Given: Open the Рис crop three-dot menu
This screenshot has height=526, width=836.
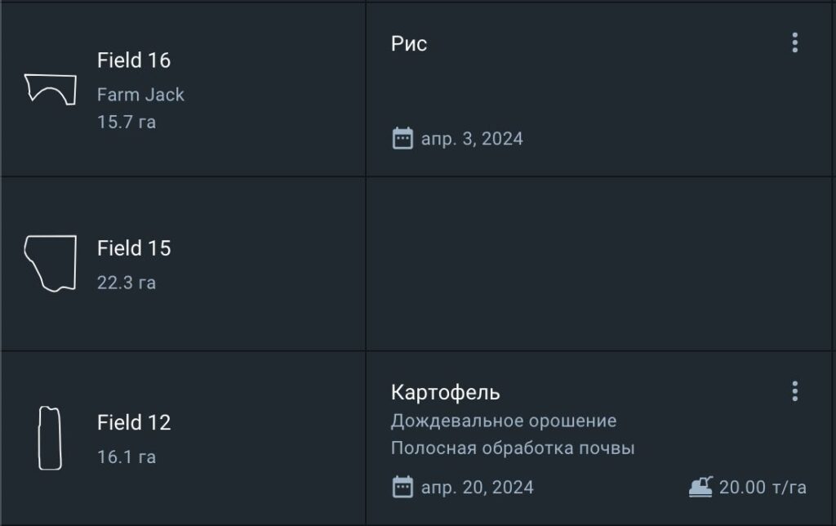Looking at the screenshot, I should click(795, 42).
